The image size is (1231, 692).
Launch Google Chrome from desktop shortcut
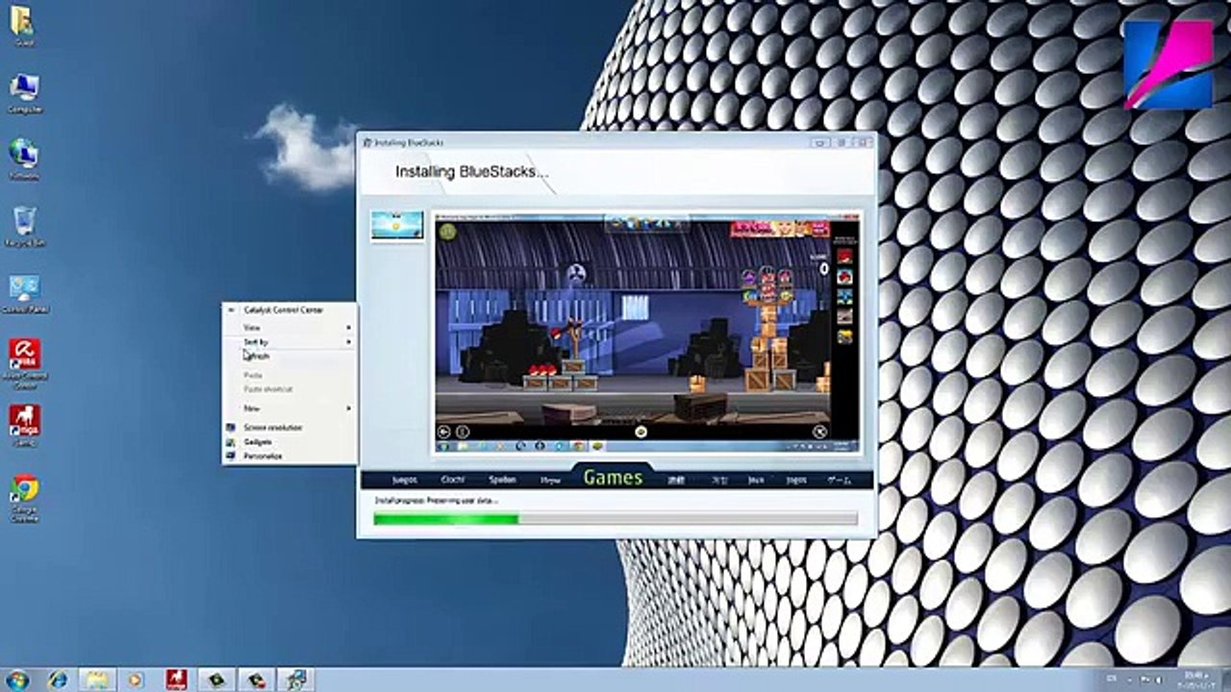point(25,498)
